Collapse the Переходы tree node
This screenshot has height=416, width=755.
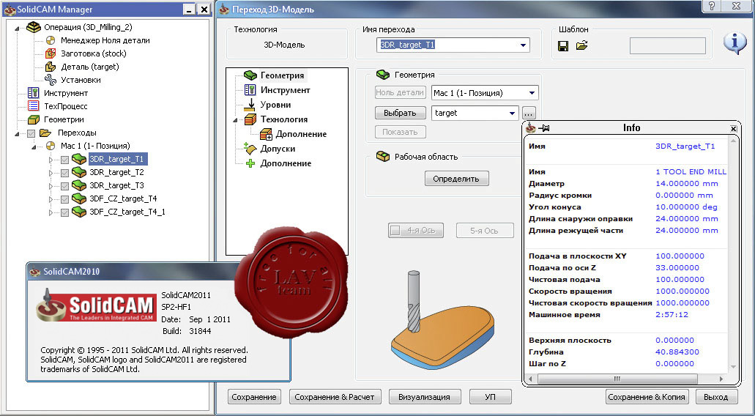18,133
